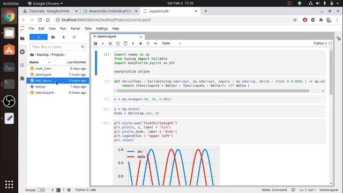Open the Running Terminals and Kernels sidebar tab

pos(23,52)
